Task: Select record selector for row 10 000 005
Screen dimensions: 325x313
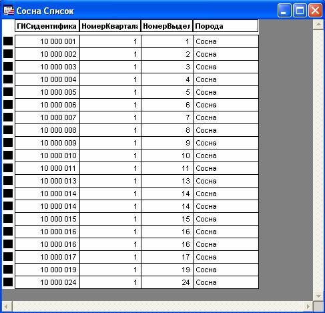Action: [8, 92]
